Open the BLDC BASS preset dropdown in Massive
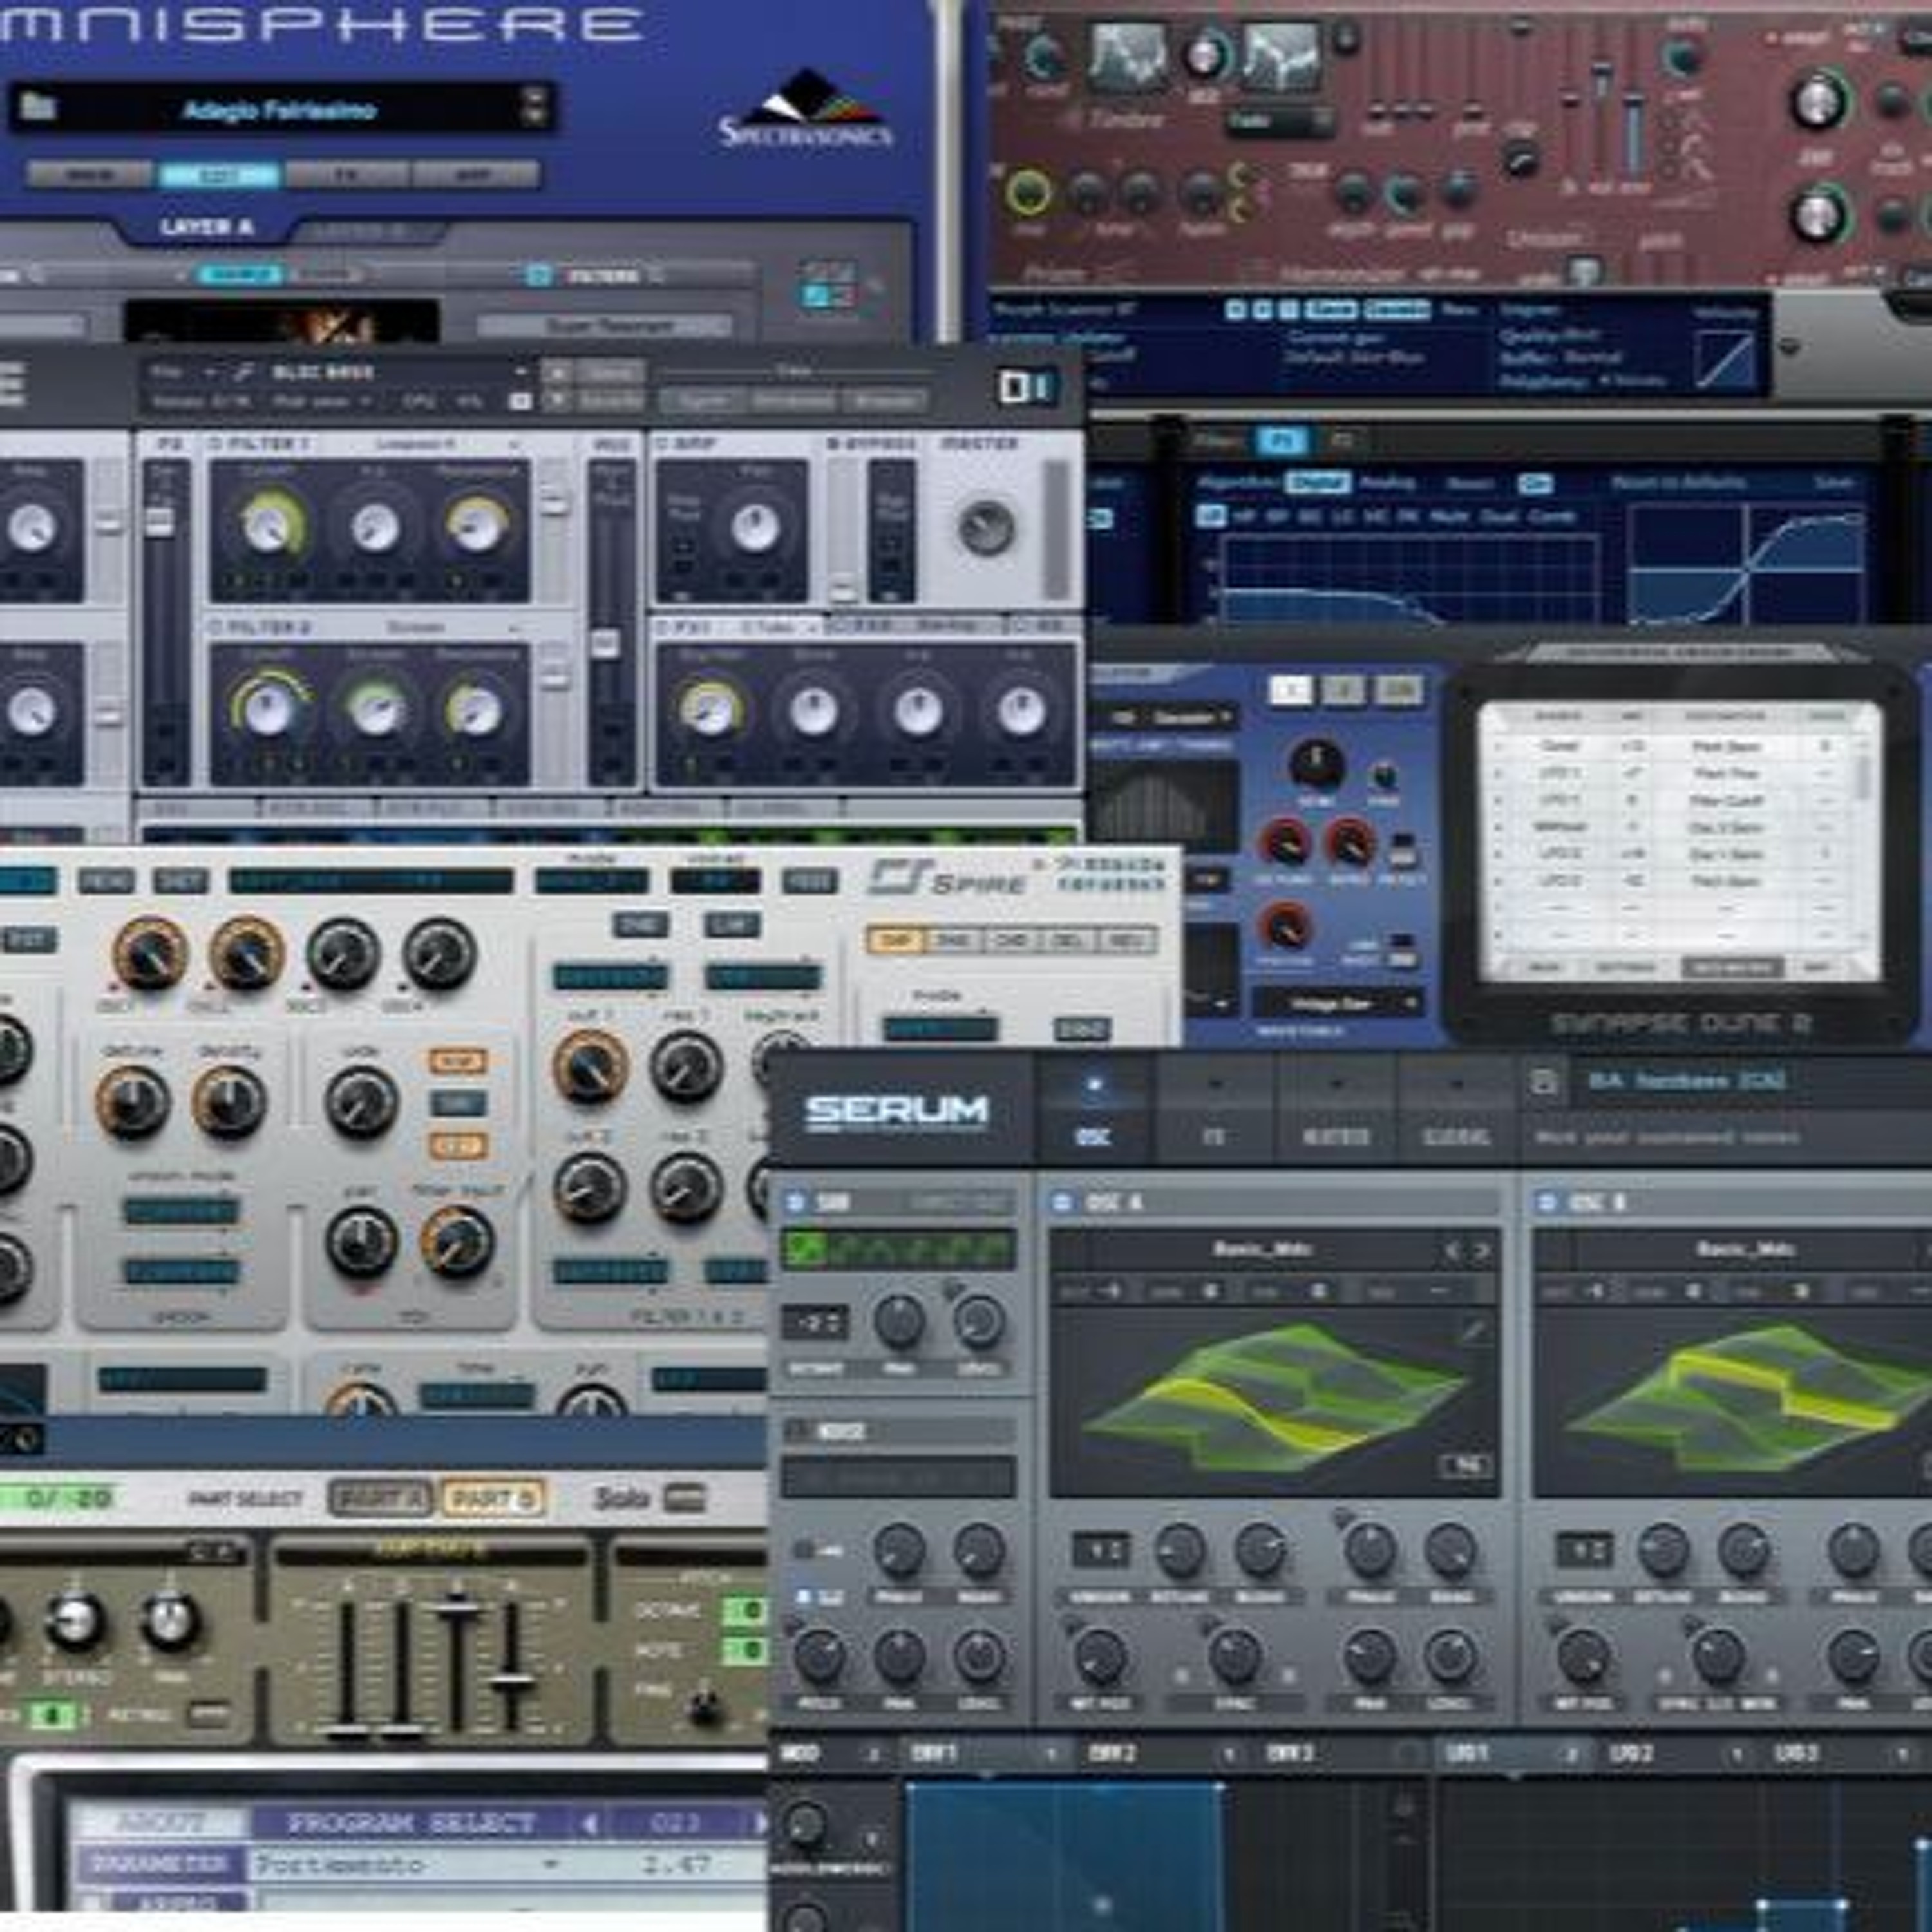1932x1932 pixels. point(520,372)
